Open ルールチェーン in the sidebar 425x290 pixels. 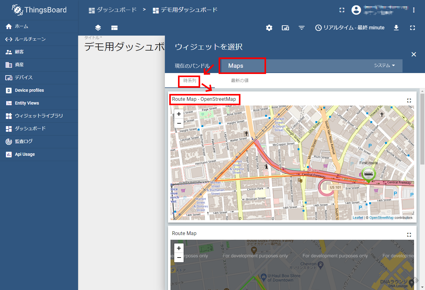coord(39,39)
